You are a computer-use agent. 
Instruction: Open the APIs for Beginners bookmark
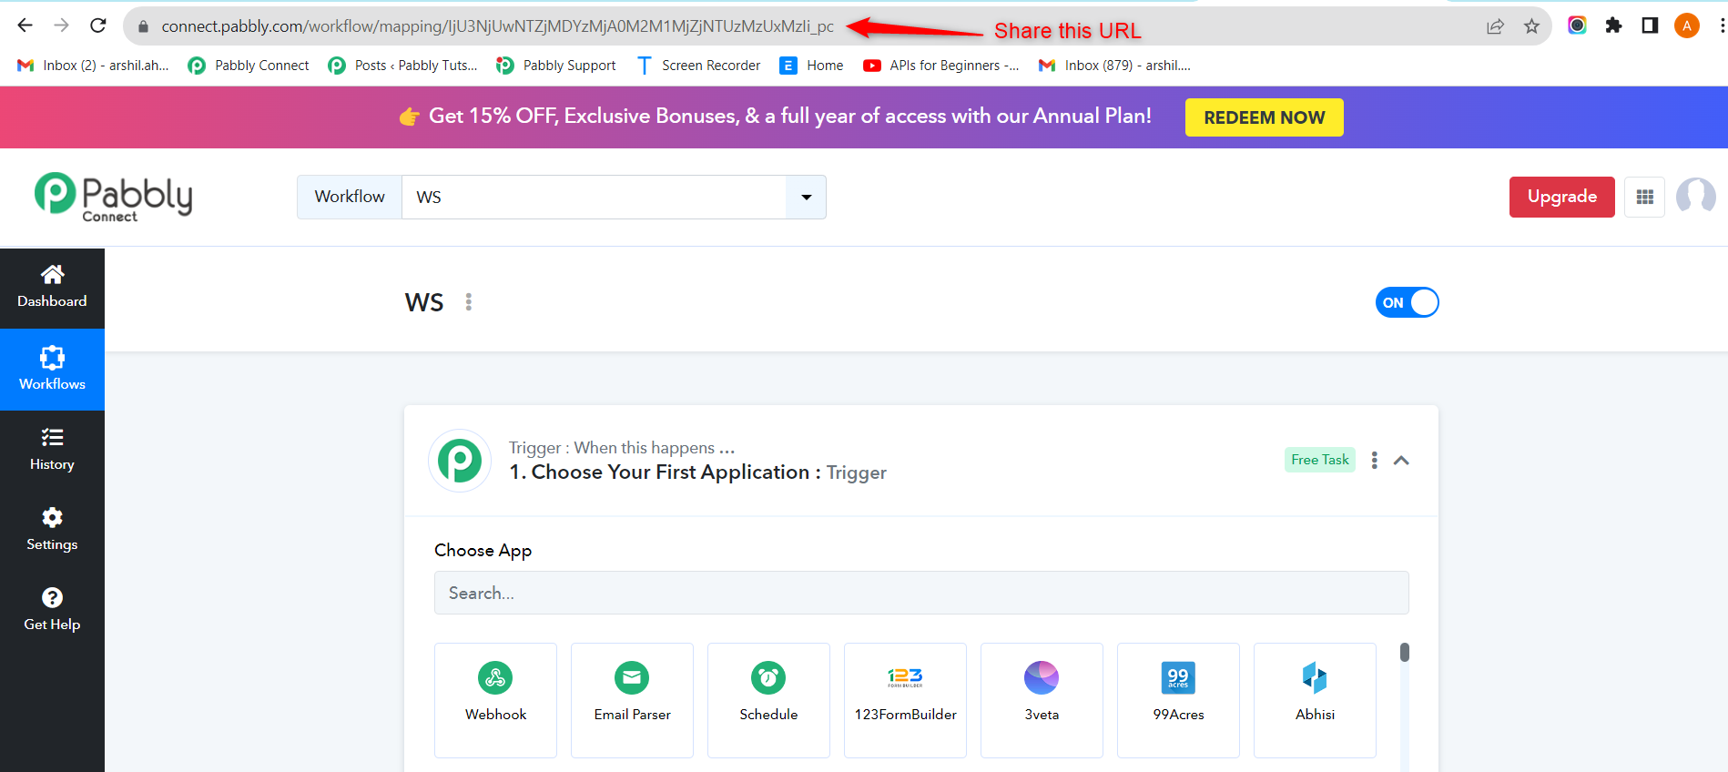[941, 66]
